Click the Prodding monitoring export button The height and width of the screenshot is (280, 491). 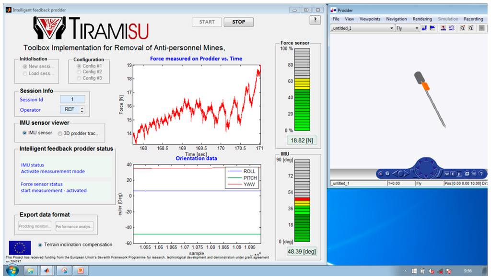click(x=35, y=226)
